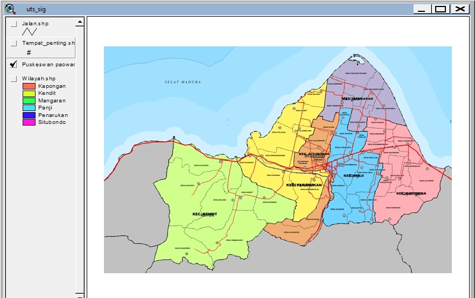475x298 pixels.
Task: Uncheck the Puskeswan paowan layer
Action: tap(13, 64)
